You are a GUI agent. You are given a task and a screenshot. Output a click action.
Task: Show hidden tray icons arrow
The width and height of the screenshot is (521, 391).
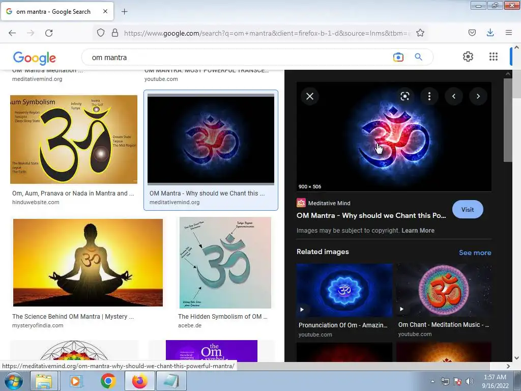[x=432, y=381]
